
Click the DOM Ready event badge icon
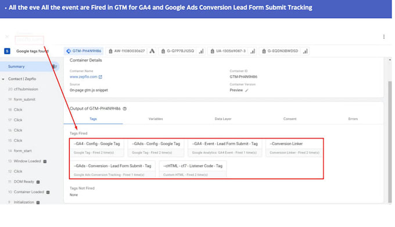tap(38, 182)
